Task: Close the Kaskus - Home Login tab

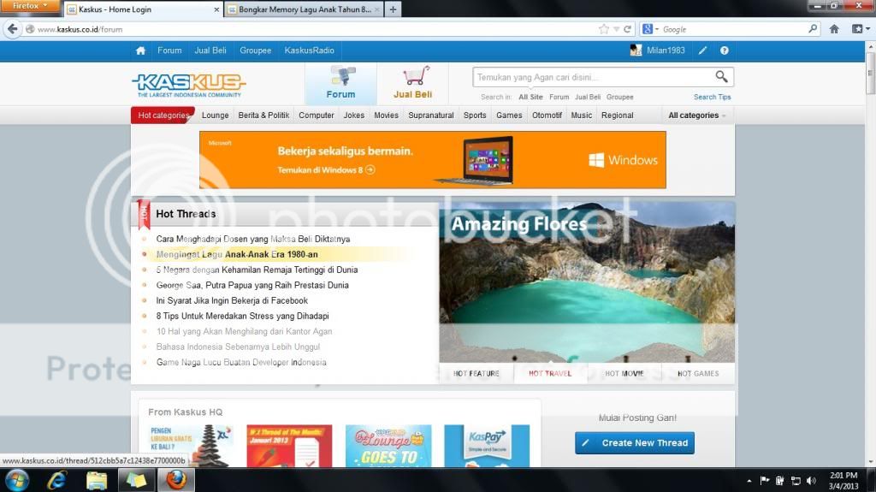Action: (x=216, y=9)
